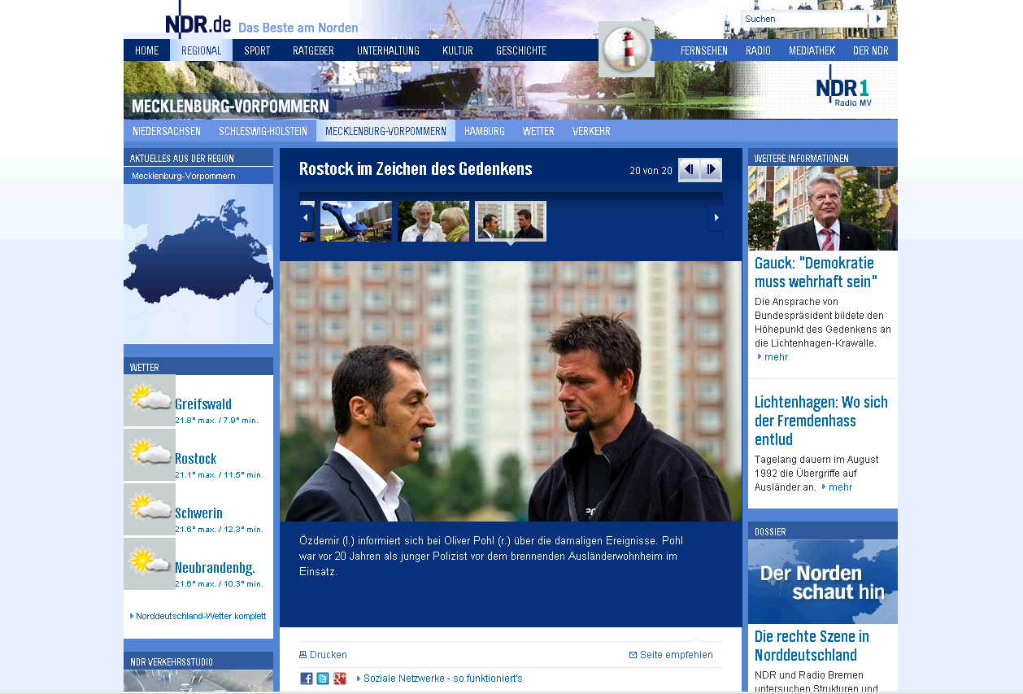The height and width of the screenshot is (694, 1023).
Task: Switch to the Hamburg region tab
Action: click(x=484, y=131)
